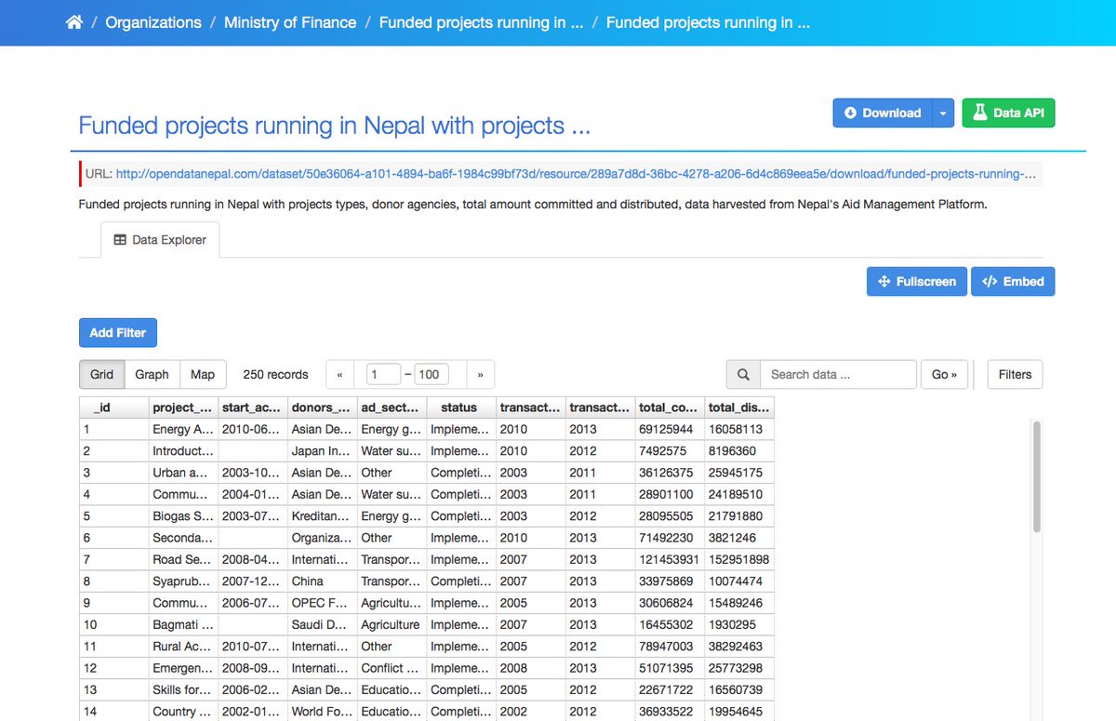
Task: Select cell 'Saudi D...' in row 10
Action: pos(322,624)
